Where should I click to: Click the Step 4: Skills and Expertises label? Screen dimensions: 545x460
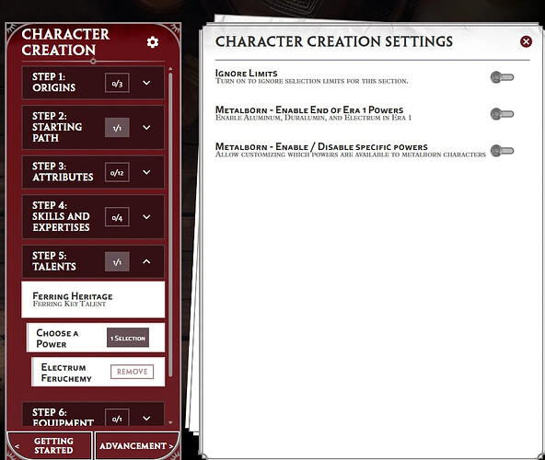pyautogui.click(x=61, y=216)
